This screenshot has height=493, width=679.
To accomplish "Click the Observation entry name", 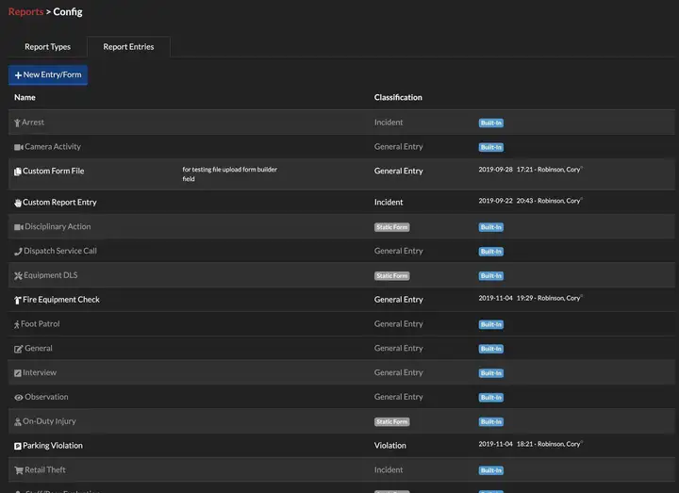I will click(x=46, y=397).
